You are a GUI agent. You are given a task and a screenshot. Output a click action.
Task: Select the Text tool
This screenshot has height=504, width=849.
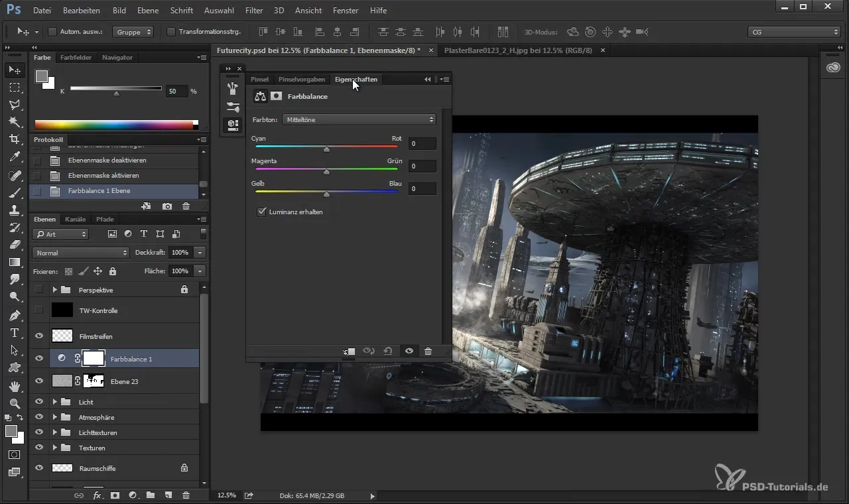[x=15, y=333]
